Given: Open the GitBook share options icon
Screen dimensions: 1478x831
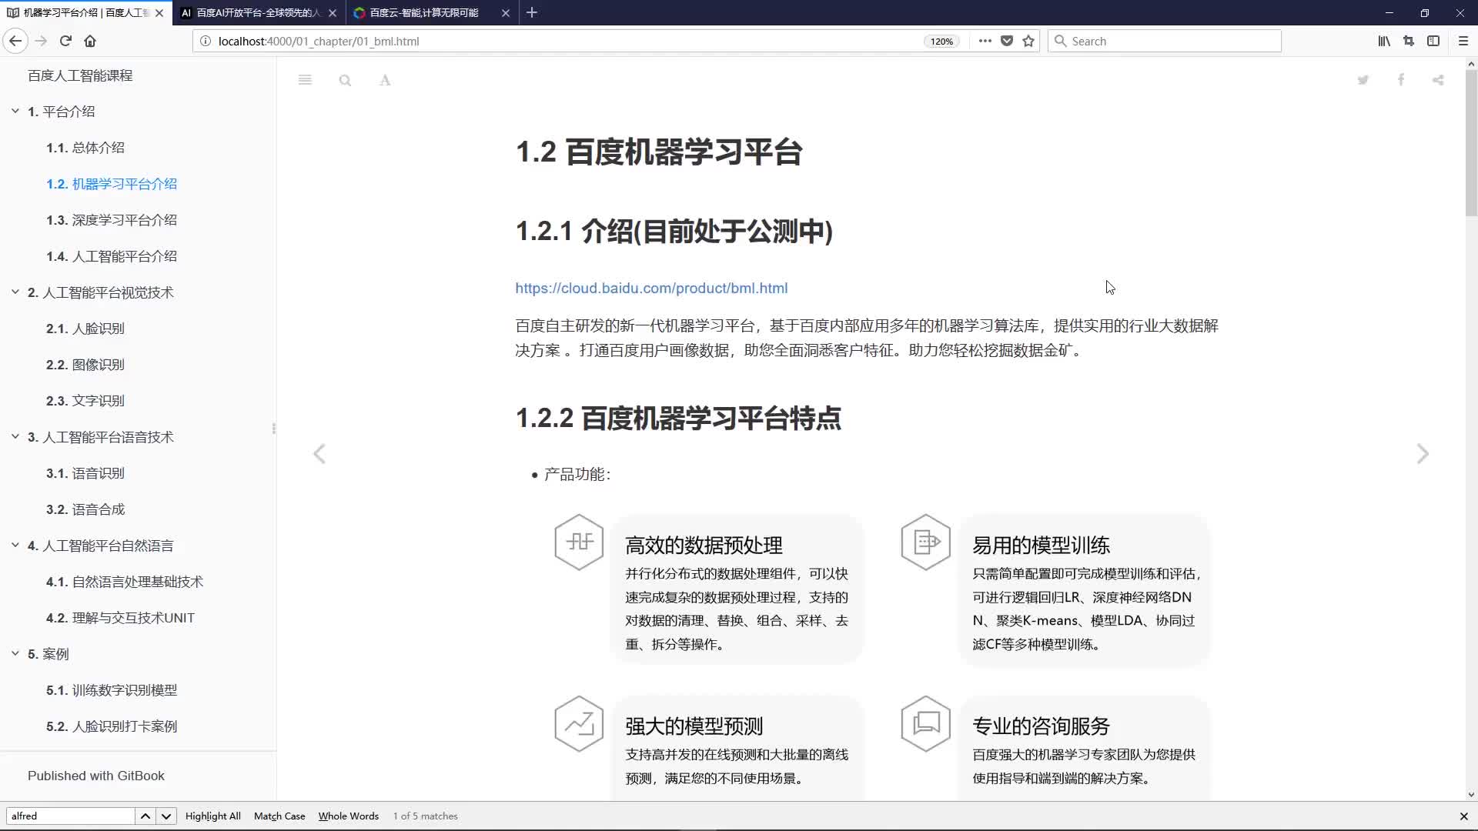Looking at the screenshot, I should tap(1438, 80).
